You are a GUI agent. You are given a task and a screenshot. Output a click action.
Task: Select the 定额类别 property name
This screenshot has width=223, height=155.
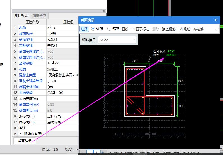[x=26, y=46]
